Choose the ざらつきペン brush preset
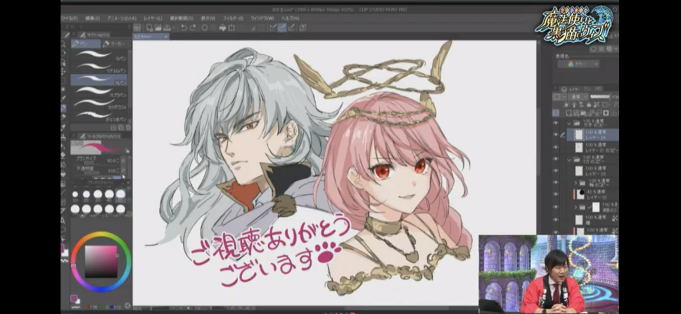The width and height of the screenshot is (681, 314). 99,116
